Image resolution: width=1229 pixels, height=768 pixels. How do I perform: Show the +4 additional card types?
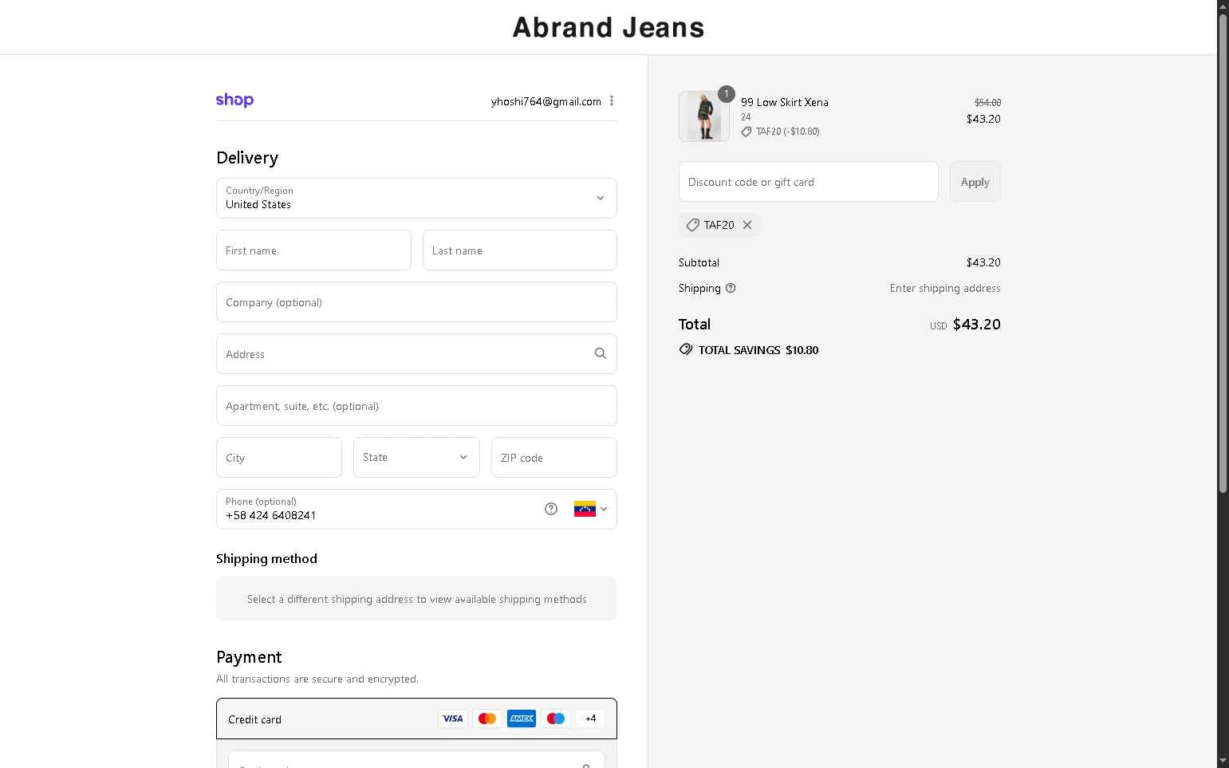590,719
